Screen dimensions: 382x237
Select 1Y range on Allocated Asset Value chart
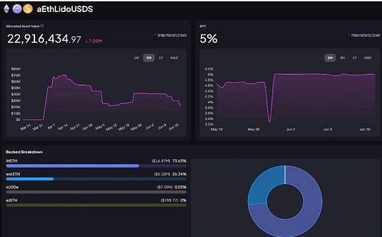click(x=161, y=58)
